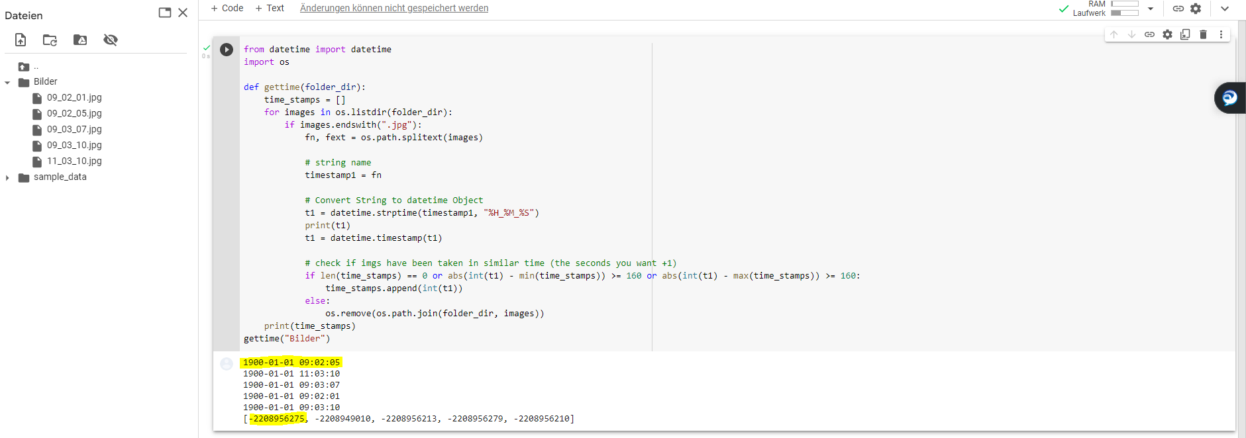The width and height of the screenshot is (1246, 438).
Task: Click the connected green checkmark status
Action: (x=1064, y=9)
